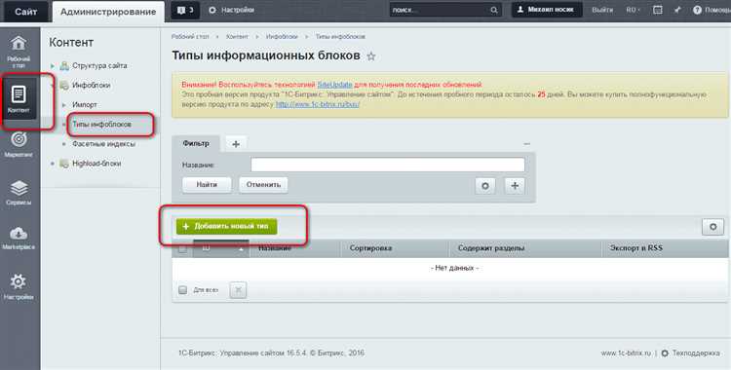Click the www.1c-bitrix.ru footer link
Image resolution: width=731 pixels, height=370 pixels.
coord(626,353)
